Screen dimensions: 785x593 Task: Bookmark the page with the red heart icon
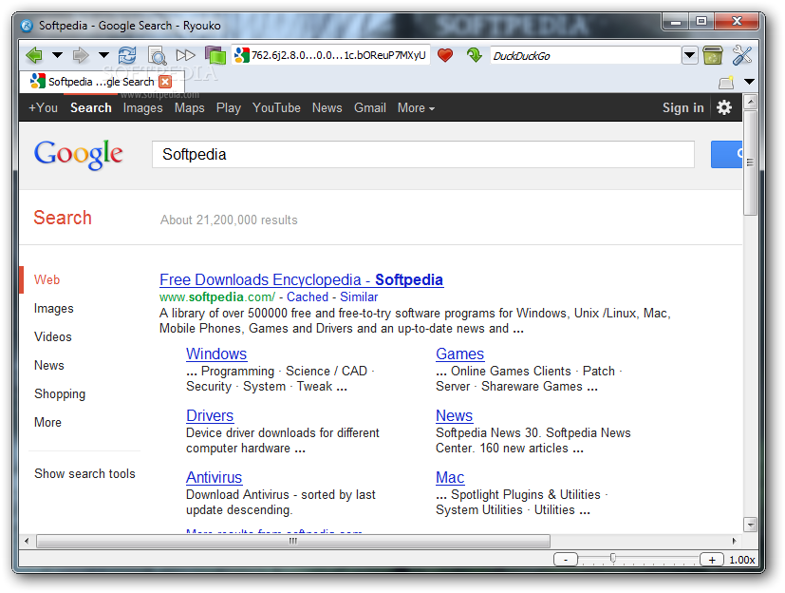point(445,55)
